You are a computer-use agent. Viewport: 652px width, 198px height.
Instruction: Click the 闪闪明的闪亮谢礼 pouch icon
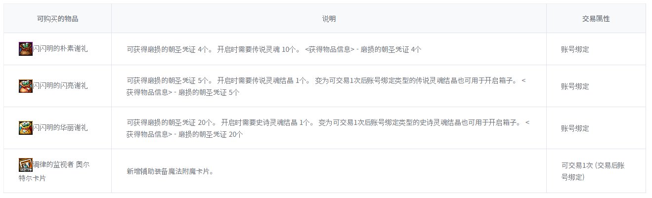pos(26,86)
